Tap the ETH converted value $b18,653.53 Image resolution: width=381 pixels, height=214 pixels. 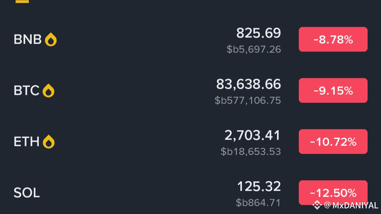coord(251,152)
